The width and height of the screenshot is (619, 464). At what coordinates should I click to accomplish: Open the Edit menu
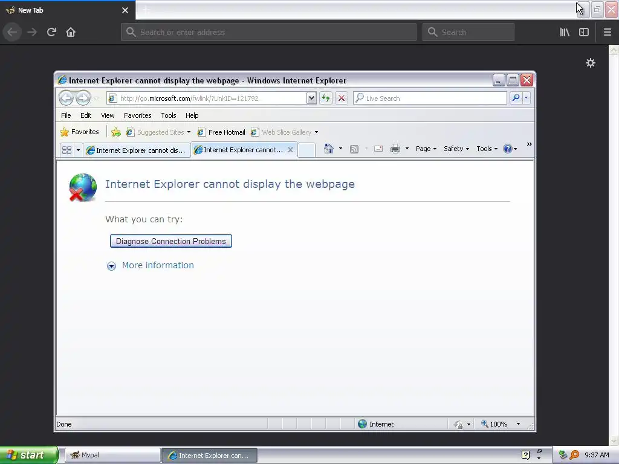point(86,115)
